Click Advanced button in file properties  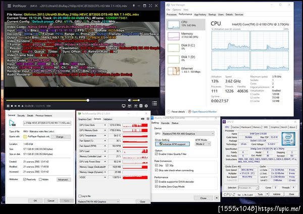[x=63, y=180]
